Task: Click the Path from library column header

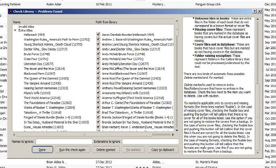Action: click(134, 22)
